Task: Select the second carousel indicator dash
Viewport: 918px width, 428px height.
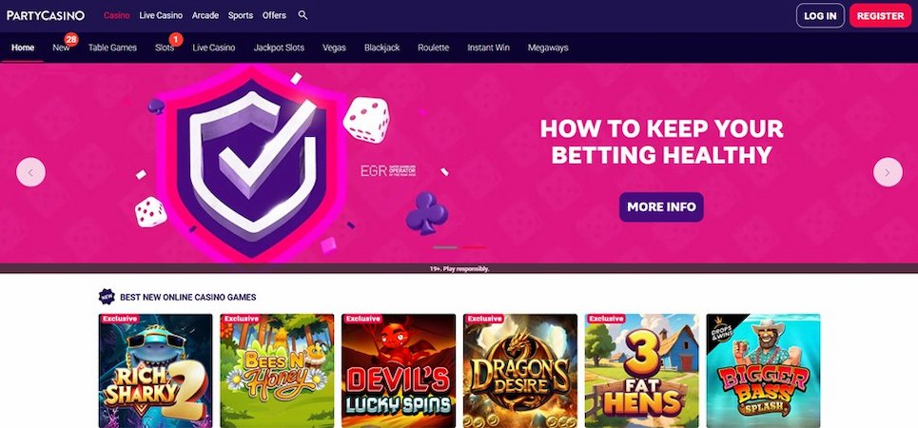Action: (x=474, y=247)
